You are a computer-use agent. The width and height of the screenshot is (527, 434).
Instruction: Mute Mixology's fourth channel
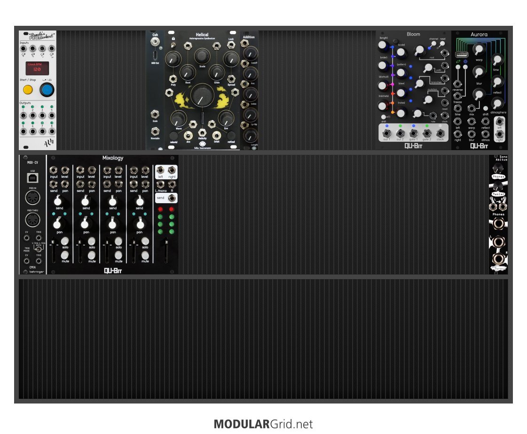145,255
